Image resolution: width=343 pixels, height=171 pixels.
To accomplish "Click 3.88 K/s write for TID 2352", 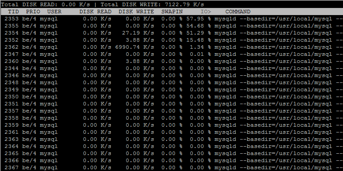I will 140,40.
